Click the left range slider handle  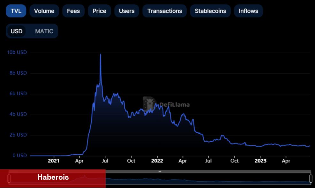pyautogui.click(x=9, y=178)
